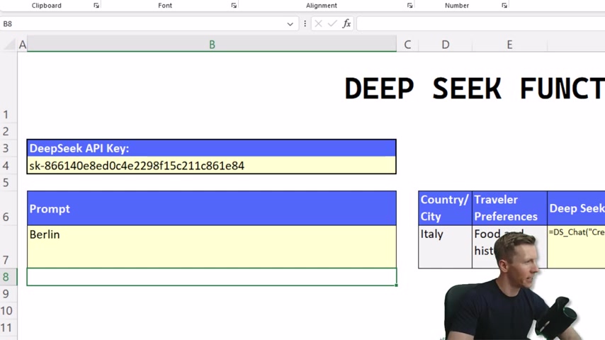Image resolution: width=605 pixels, height=340 pixels.
Task: Click the formula bar Enter checkmark icon
Action: (x=332, y=24)
